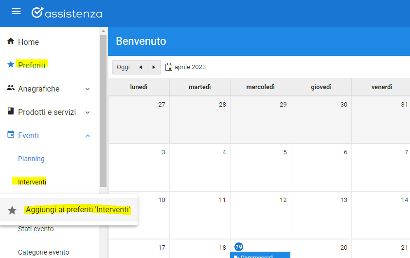410x258 pixels.
Task: Open the Home menu item
Action: [x=28, y=42]
